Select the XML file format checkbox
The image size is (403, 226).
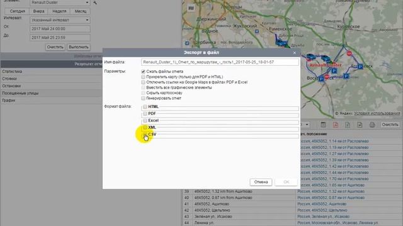coord(145,127)
